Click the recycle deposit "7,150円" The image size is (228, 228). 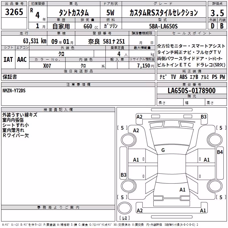146,66
